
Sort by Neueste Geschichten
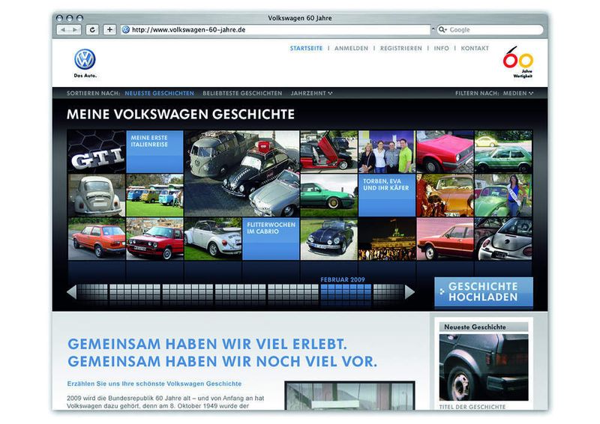tap(159, 94)
